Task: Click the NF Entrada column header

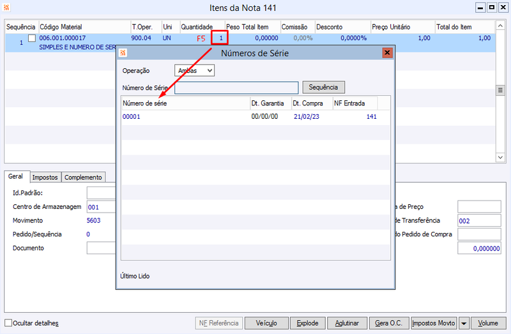Action: 355,103
